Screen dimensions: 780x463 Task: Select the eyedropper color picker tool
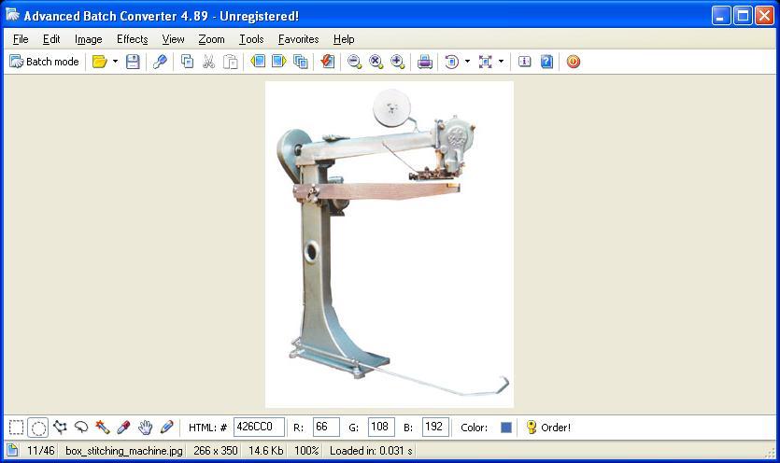click(123, 428)
